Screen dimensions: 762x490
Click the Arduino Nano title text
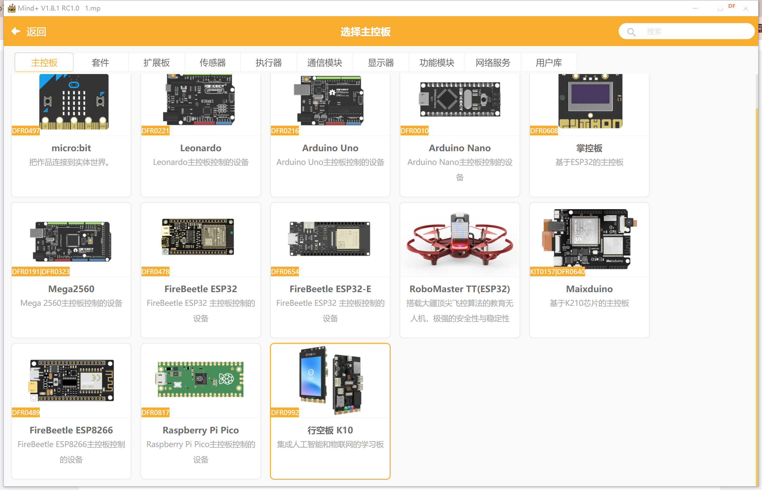(x=460, y=148)
